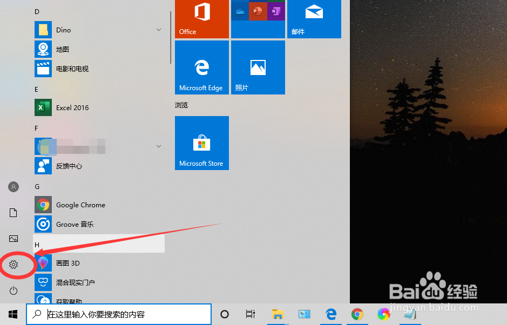Screen dimensions: 507x325
Task: Open OneNote in the small tile group
Action: point(276,12)
